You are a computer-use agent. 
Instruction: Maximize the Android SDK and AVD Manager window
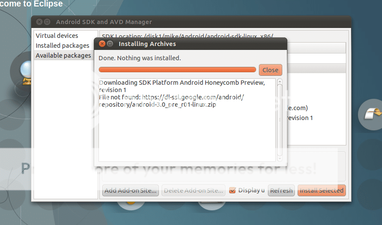pyautogui.click(x=47, y=22)
